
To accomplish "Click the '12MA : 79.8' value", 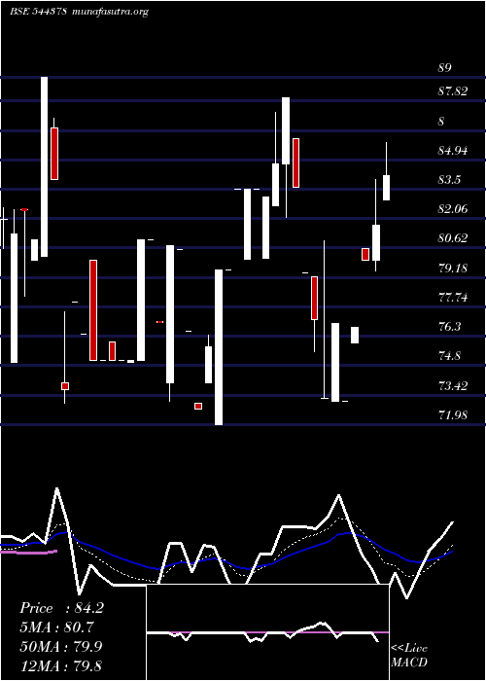I will pyautogui.click(x=61, y=665).
